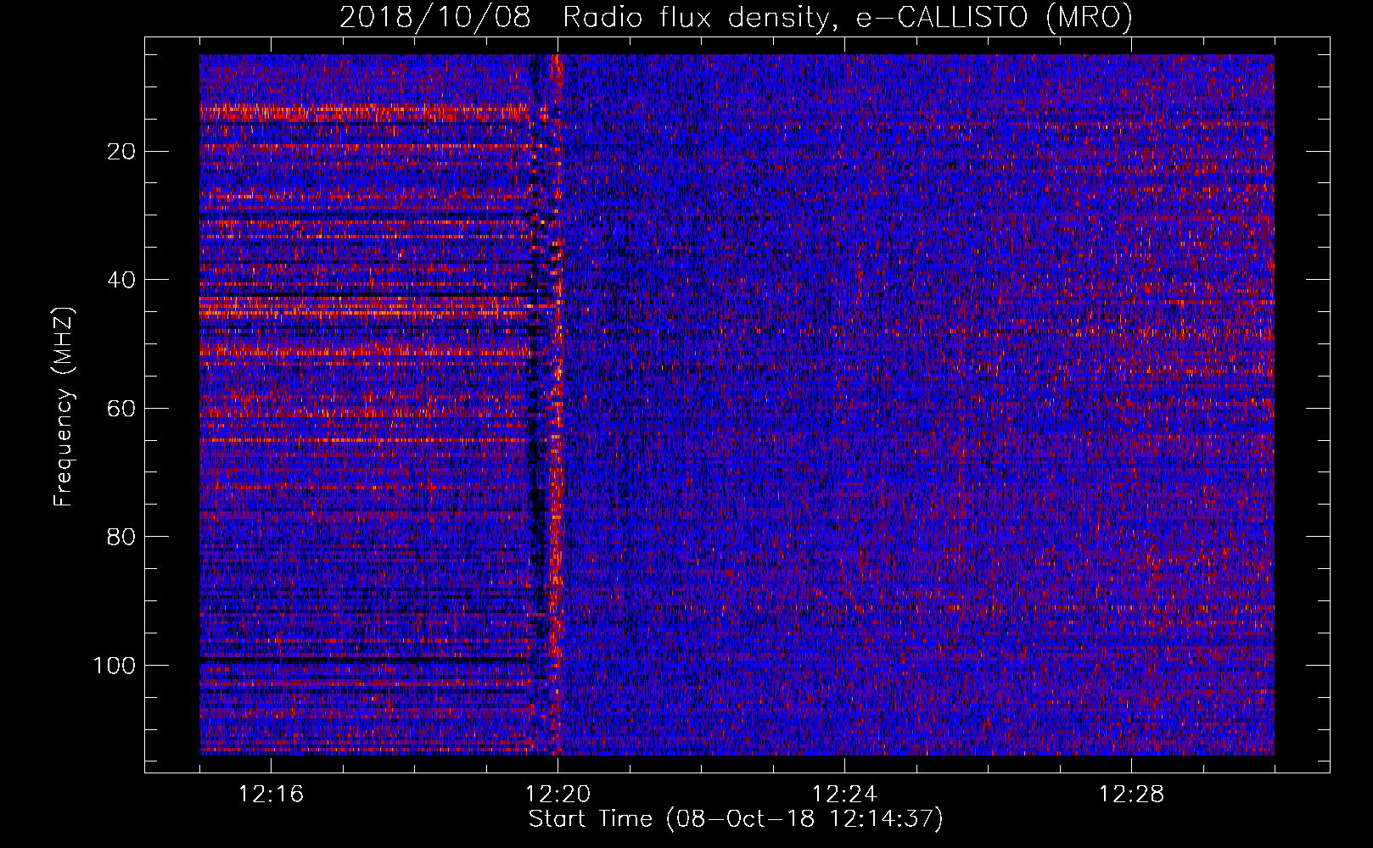The height and width of the screenshot is (848, 1373).
Task: Click the 12:16 time tick label
Action: tap(271, 795)
